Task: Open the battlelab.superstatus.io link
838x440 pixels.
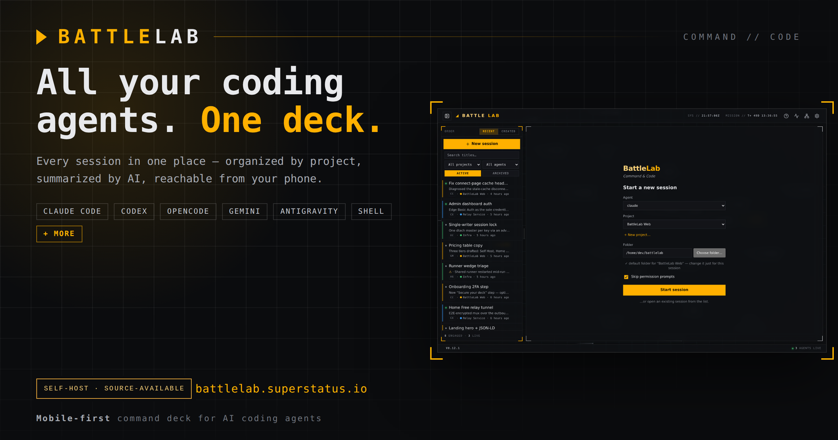Action: pyautogui.click(x=281, y=389)
